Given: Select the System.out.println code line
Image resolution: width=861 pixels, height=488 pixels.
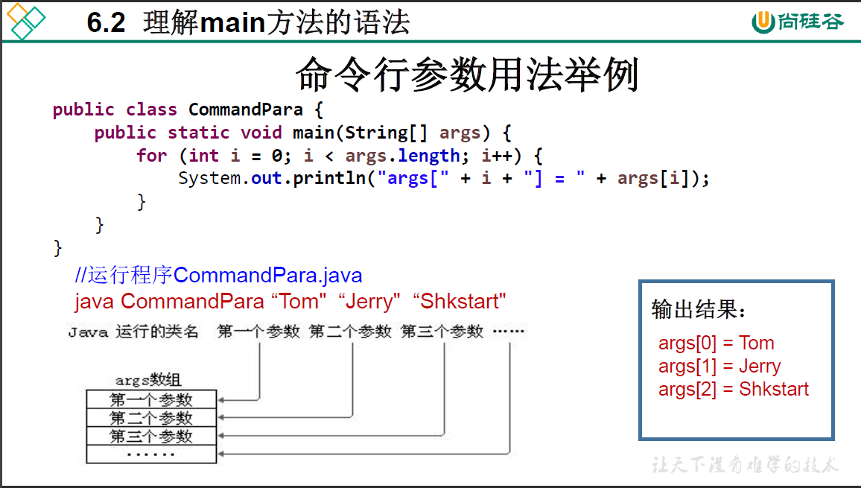Looking at the screenshot, I should [444, 179].
